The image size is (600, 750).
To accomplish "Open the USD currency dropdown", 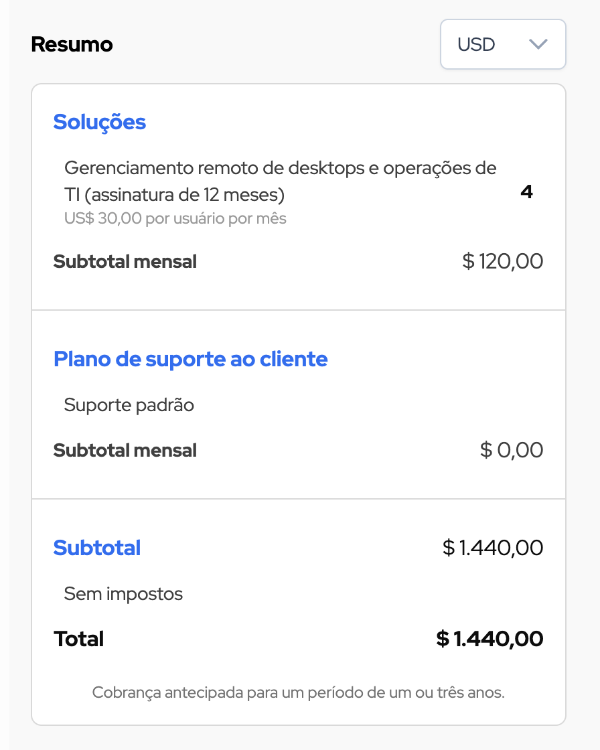I will (502, 44).
